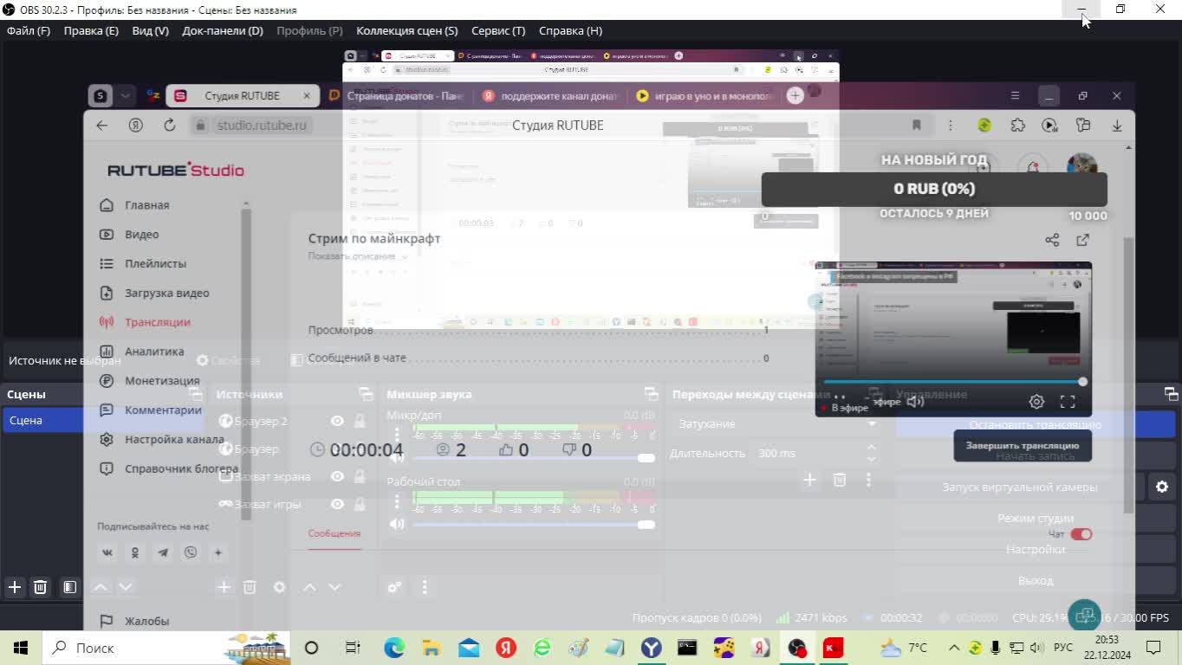1182x665 pixels.
Task: Hide the Браузер 2 source
Action: pyautogui.click(x=337, y=421)
